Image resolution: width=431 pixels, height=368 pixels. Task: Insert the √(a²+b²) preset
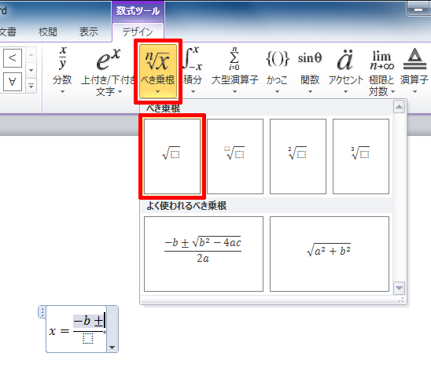coord(330,254)
